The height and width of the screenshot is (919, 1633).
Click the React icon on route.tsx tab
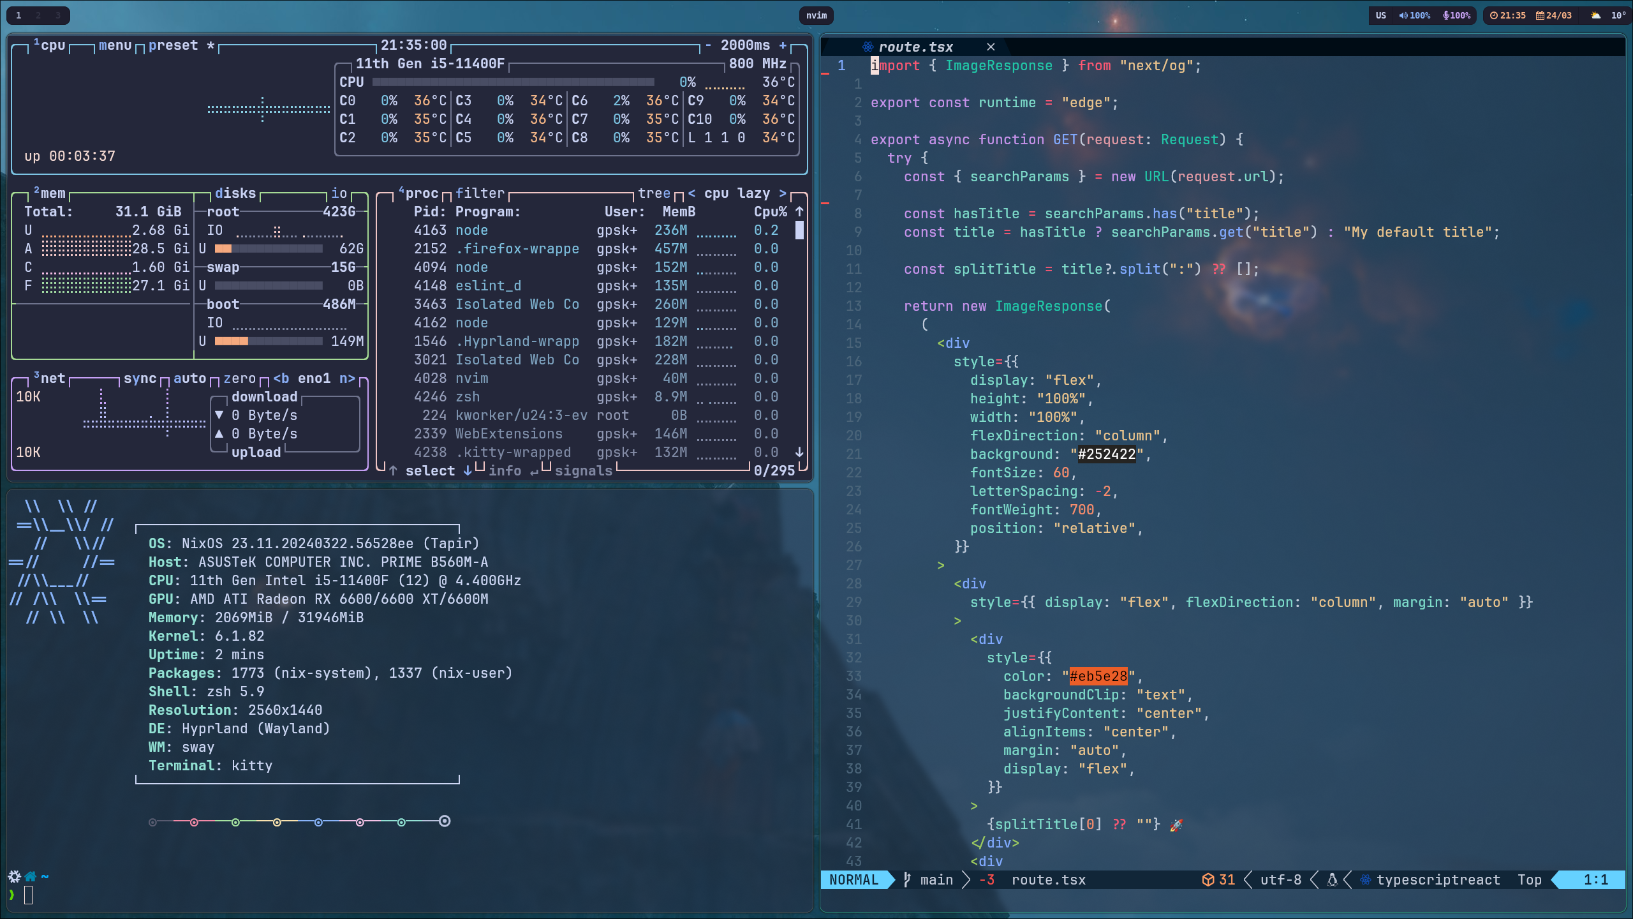(868, 47)
